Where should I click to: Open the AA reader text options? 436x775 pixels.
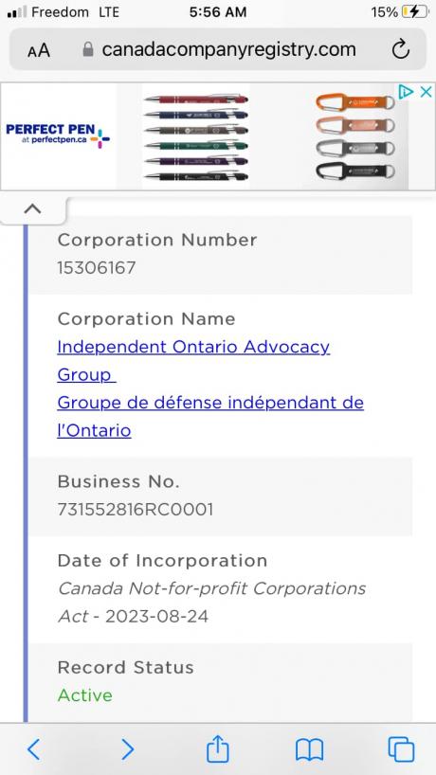39,50
